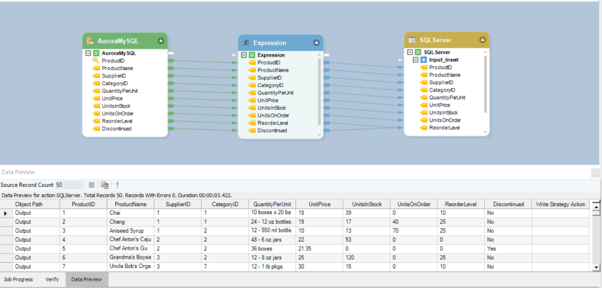
Task: Click the ProductName column header
Action: coord(130,204)
